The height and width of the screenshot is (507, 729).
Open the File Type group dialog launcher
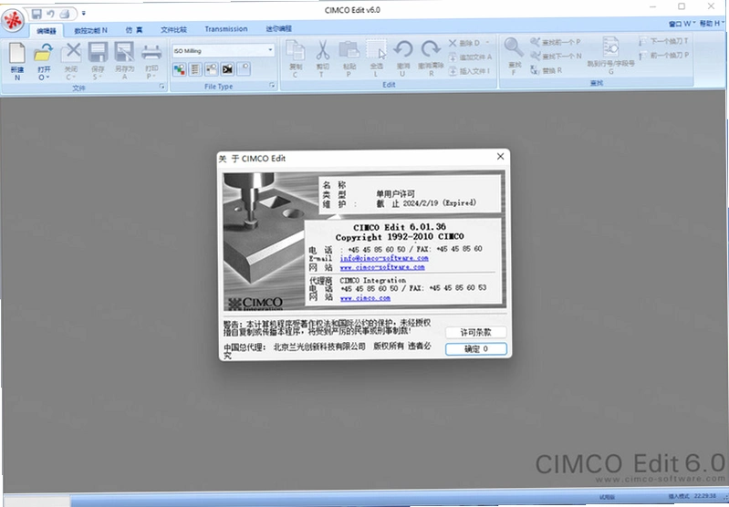click(x=273, y=86)
